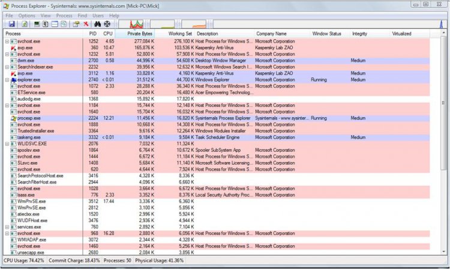Sort by the Company Name column header
The height and width of the screenshot is (269, 450).
point(283,34)
